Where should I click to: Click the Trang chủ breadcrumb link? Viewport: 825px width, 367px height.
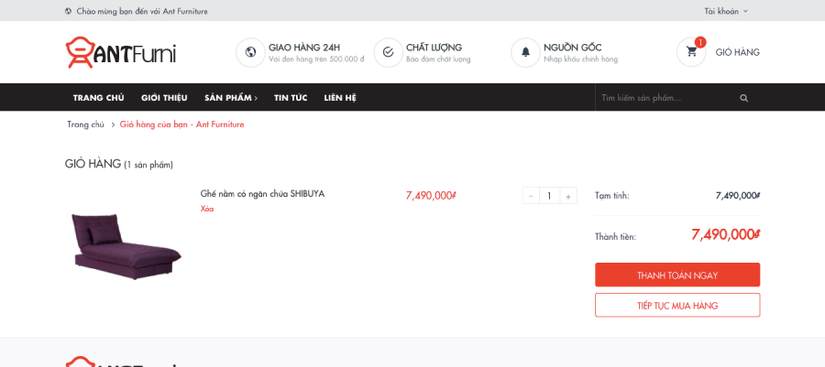coord(85,124)
